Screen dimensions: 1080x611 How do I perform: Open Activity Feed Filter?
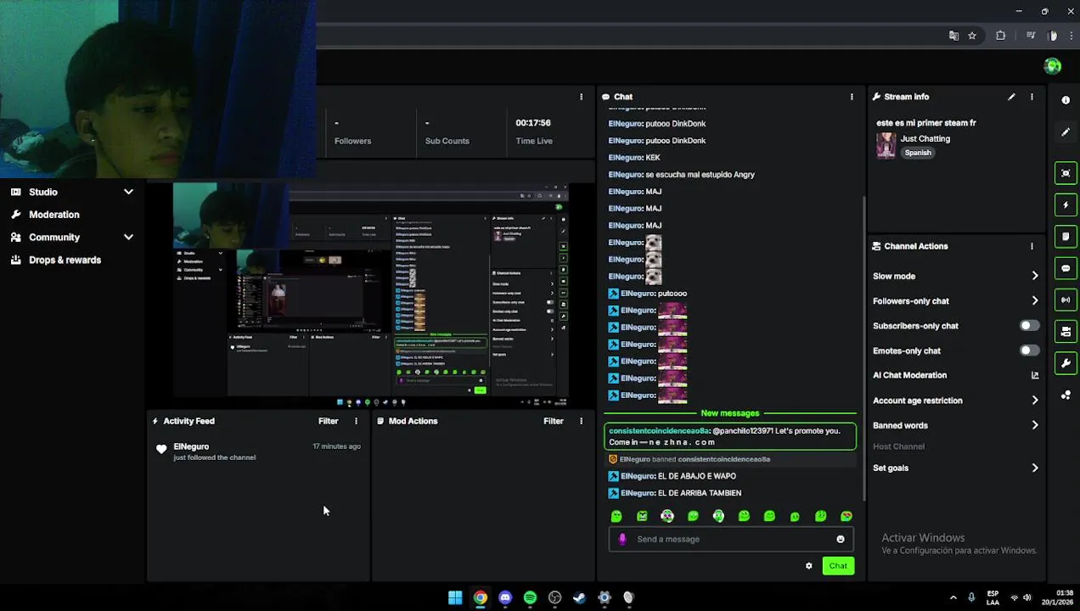pyautogui.click(x=328, y=421)
